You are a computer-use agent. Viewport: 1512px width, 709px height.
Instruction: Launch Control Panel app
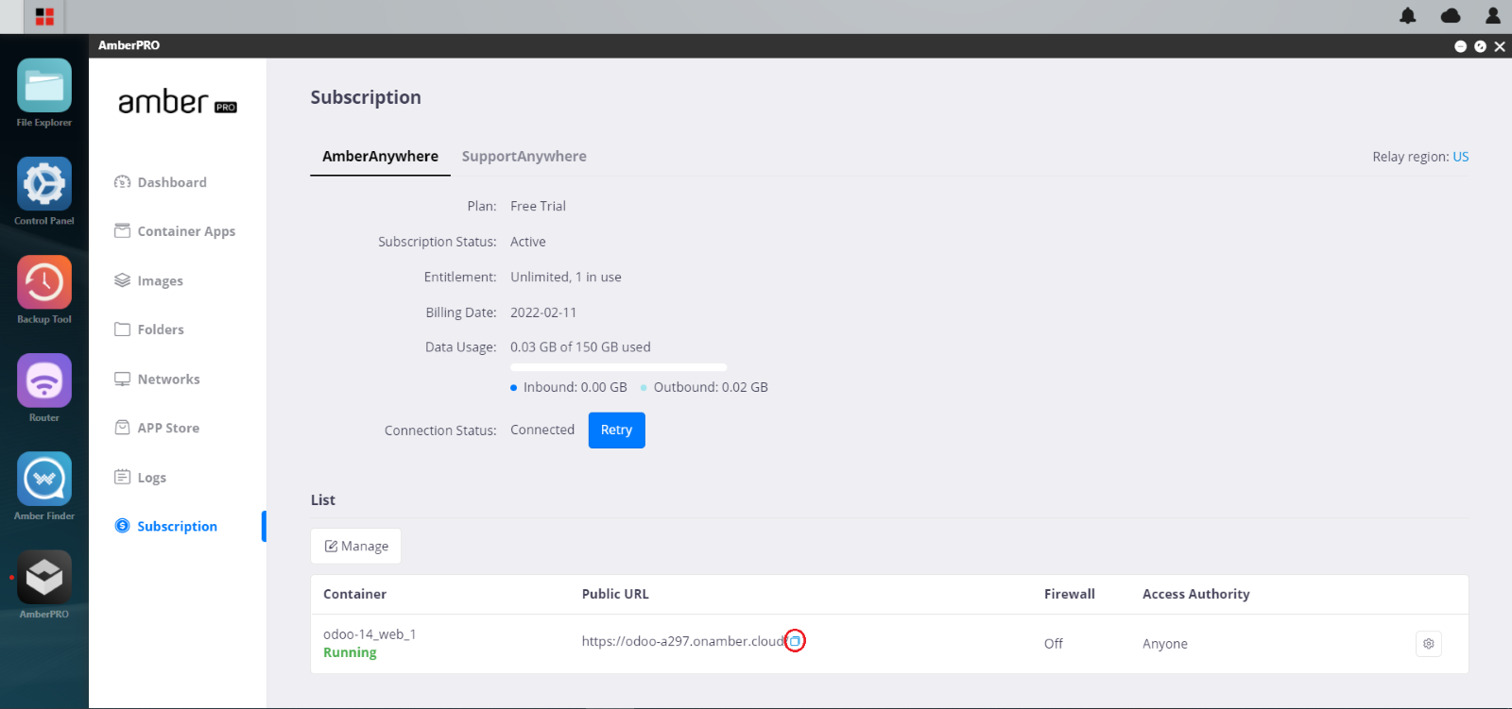coord(44,184)
